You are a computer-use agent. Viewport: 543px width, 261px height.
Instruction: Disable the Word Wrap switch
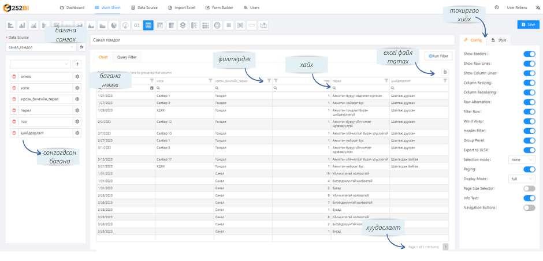pyautogui.click(x=529, y=121)
